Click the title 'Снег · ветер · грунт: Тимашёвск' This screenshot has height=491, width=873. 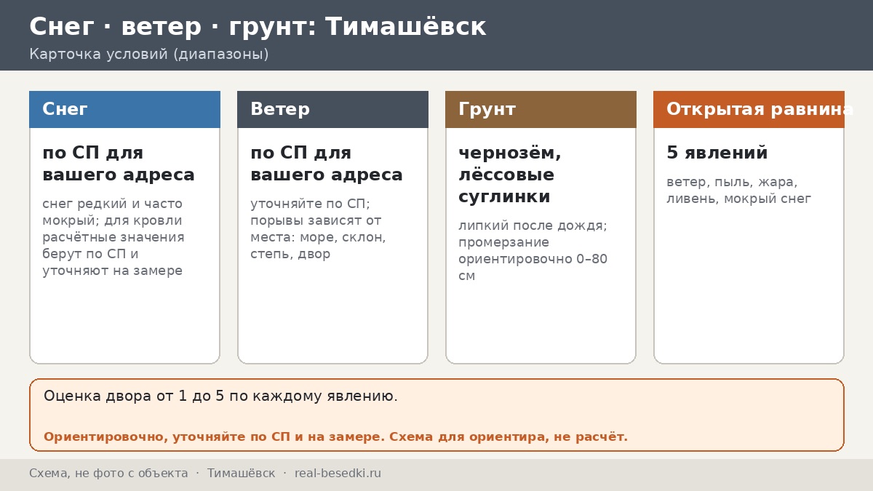coord(258,27)
